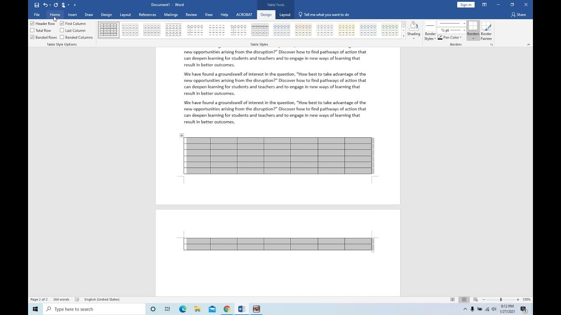Open the ACROBAT tab
561x315 pixels.
[244, 14]
